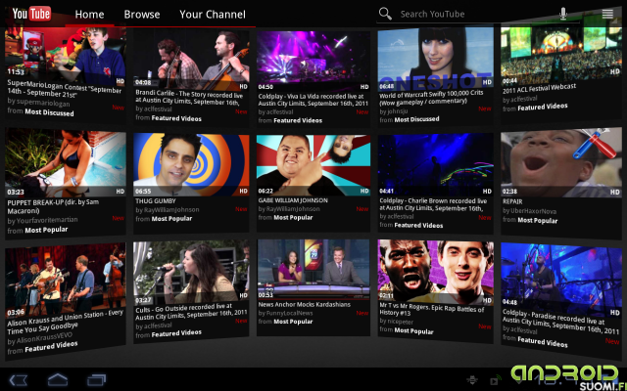Click title 'THUG GUMBY'
The width and height of the screenshot is (627, 391).
pos(156,200)
